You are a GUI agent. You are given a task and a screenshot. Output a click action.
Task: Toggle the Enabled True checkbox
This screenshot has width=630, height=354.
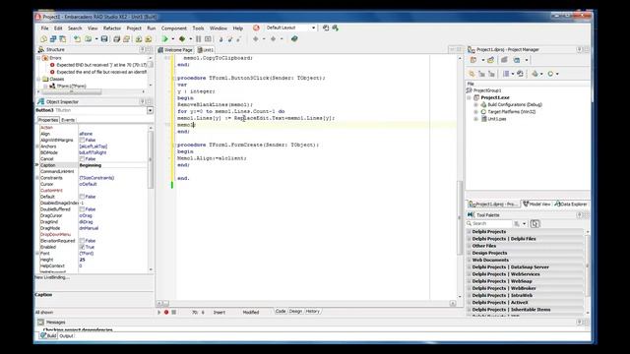(x=82, y=247)
